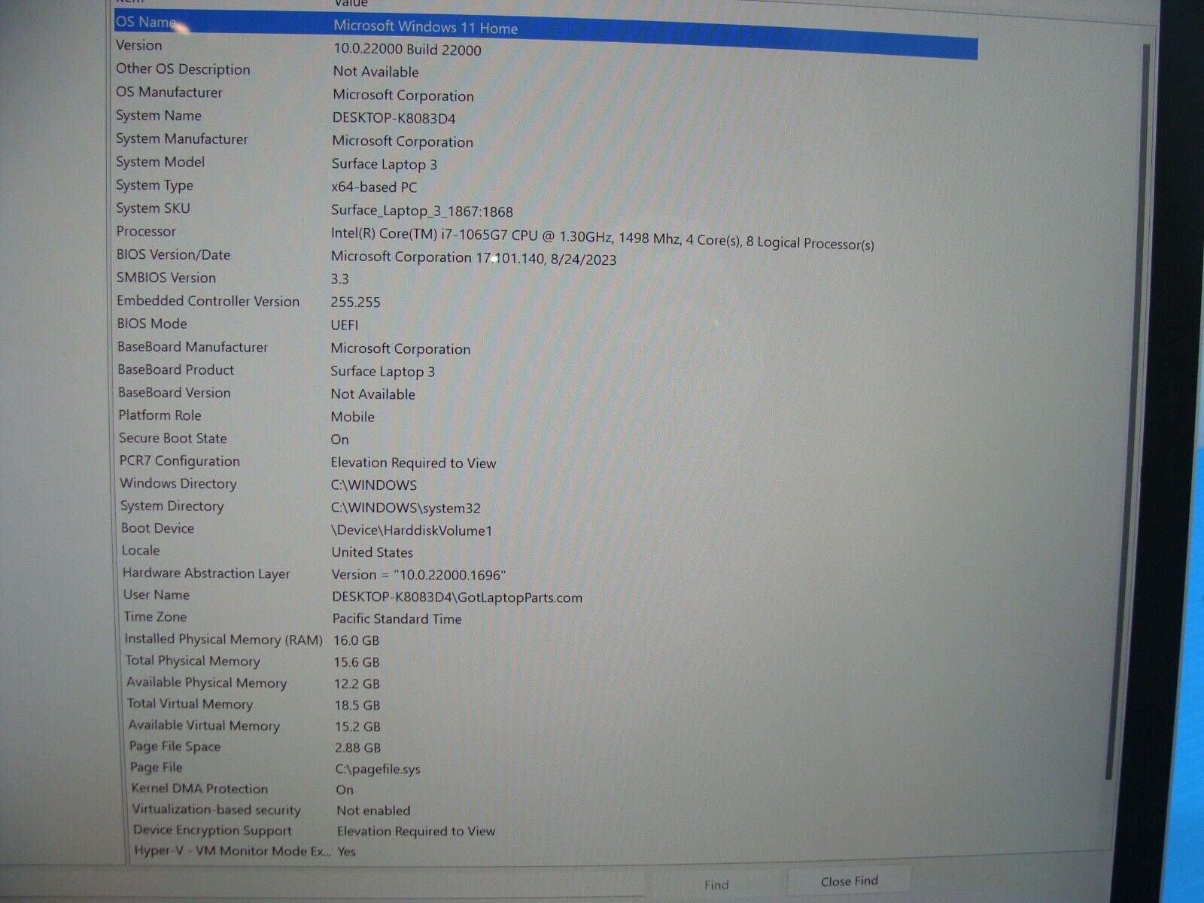Click the Surface_Laptop_3_1867:1868 SKU value
This screenshot has height=903, width=1204.
[422, 211]
